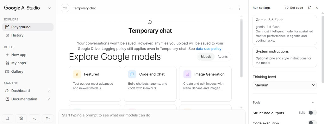Close the Run settings panel
Image resolution: width=324 pixels, height=124 pixels.
(317, 8)
